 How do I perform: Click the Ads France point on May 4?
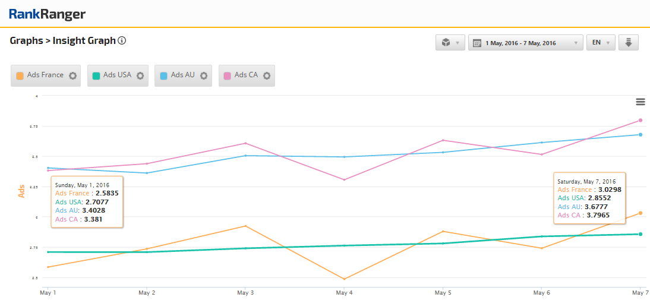[344, 279]
